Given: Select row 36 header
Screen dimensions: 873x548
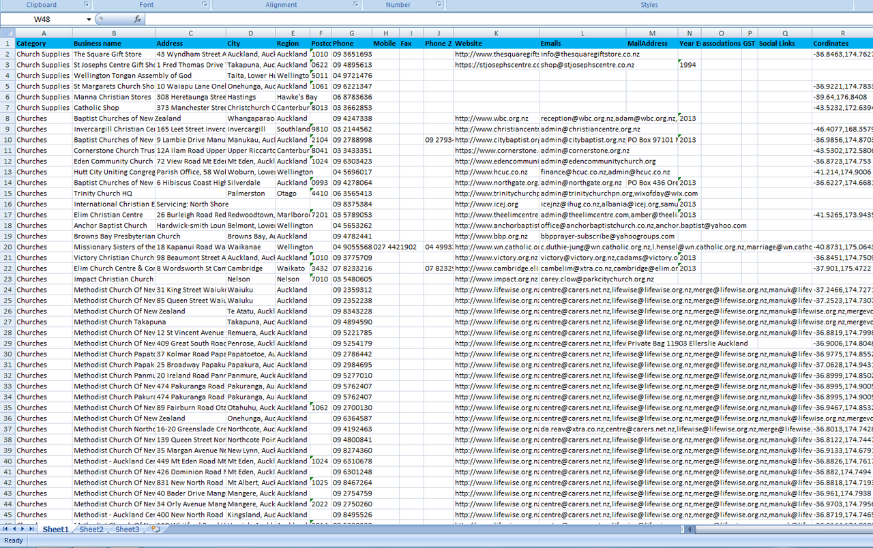Looking at the screenshot, I should click(8, 418).
